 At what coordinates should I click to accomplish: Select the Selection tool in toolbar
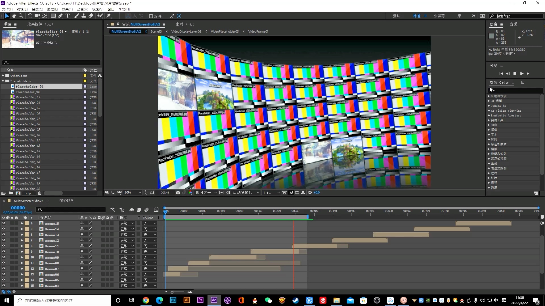pyautogui.click(x=6, y=16)
